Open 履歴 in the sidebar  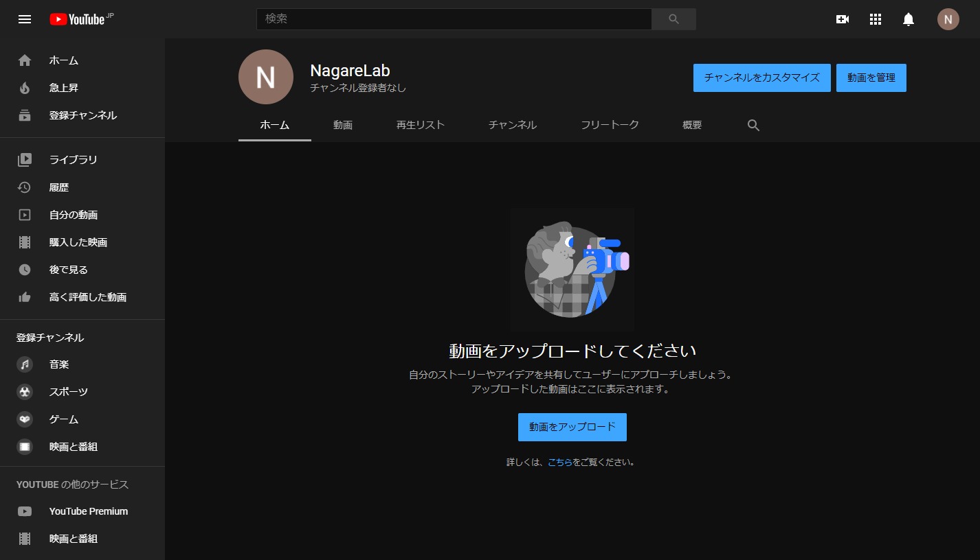pos(82,187)
